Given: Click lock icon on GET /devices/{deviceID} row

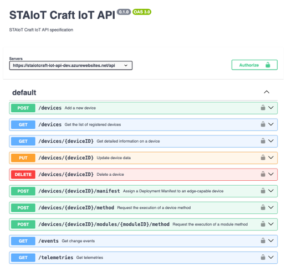Looking at the screenshot, I should pyautogui.click(x=263, y=141).
